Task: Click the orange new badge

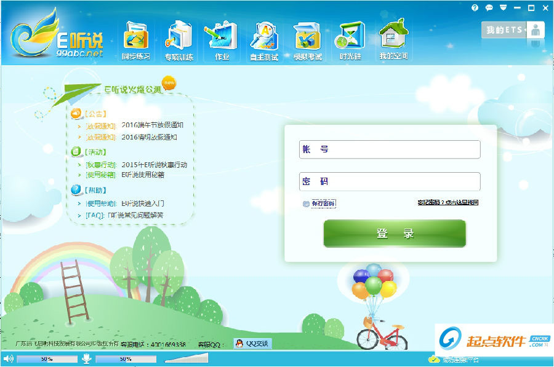Action: [x=169, y=82]
